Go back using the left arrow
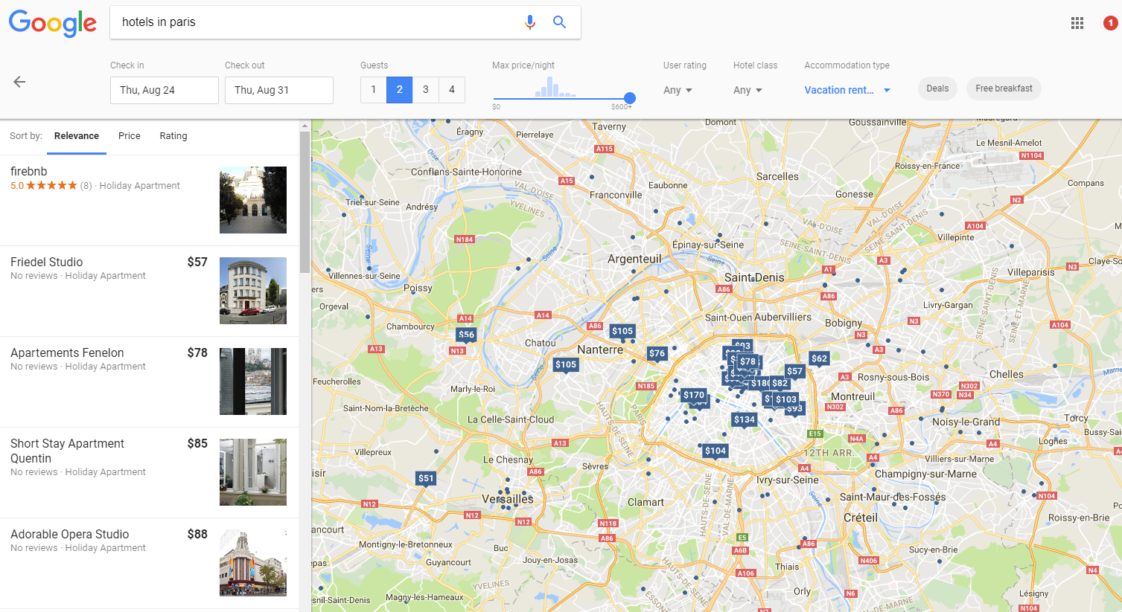Screen dimensions: 1122x612 coord(20,82)
